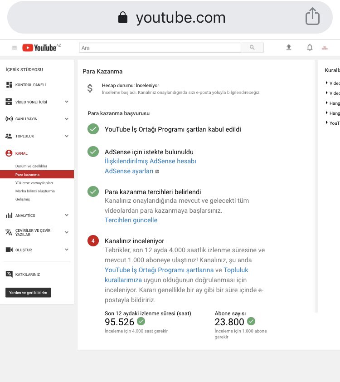Click the Oluştur camera icon
340x382 pixels.
coord(9,250)
